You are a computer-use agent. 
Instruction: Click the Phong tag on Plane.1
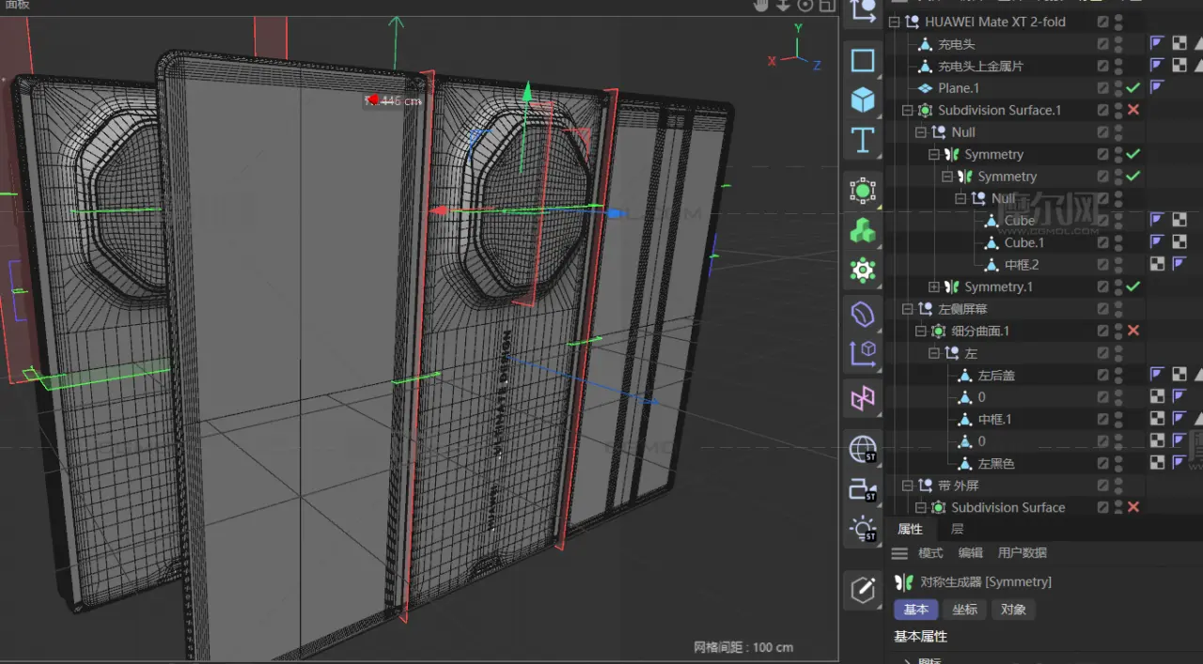(1157, 87)
